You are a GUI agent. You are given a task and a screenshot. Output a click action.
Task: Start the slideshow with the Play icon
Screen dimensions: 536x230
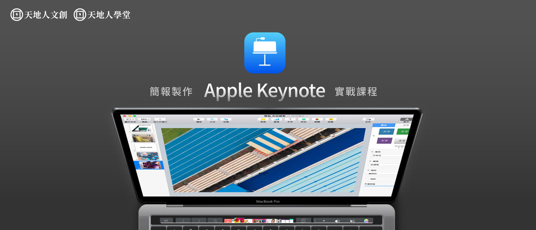[199, 119]
